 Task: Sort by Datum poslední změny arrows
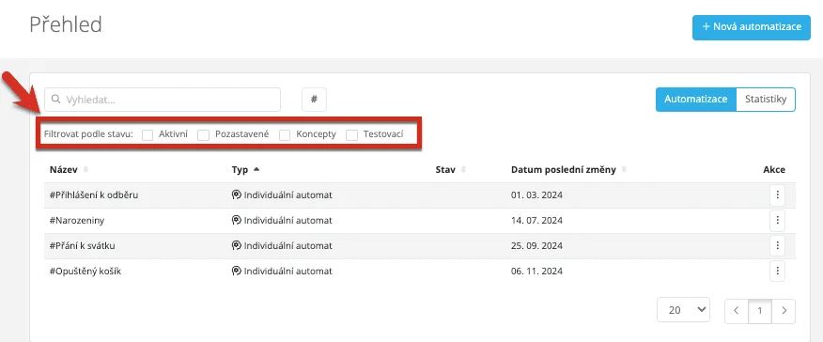(623, 170)
